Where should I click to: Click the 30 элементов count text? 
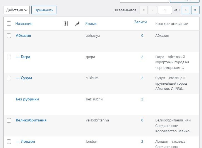(x=125, y=10)
